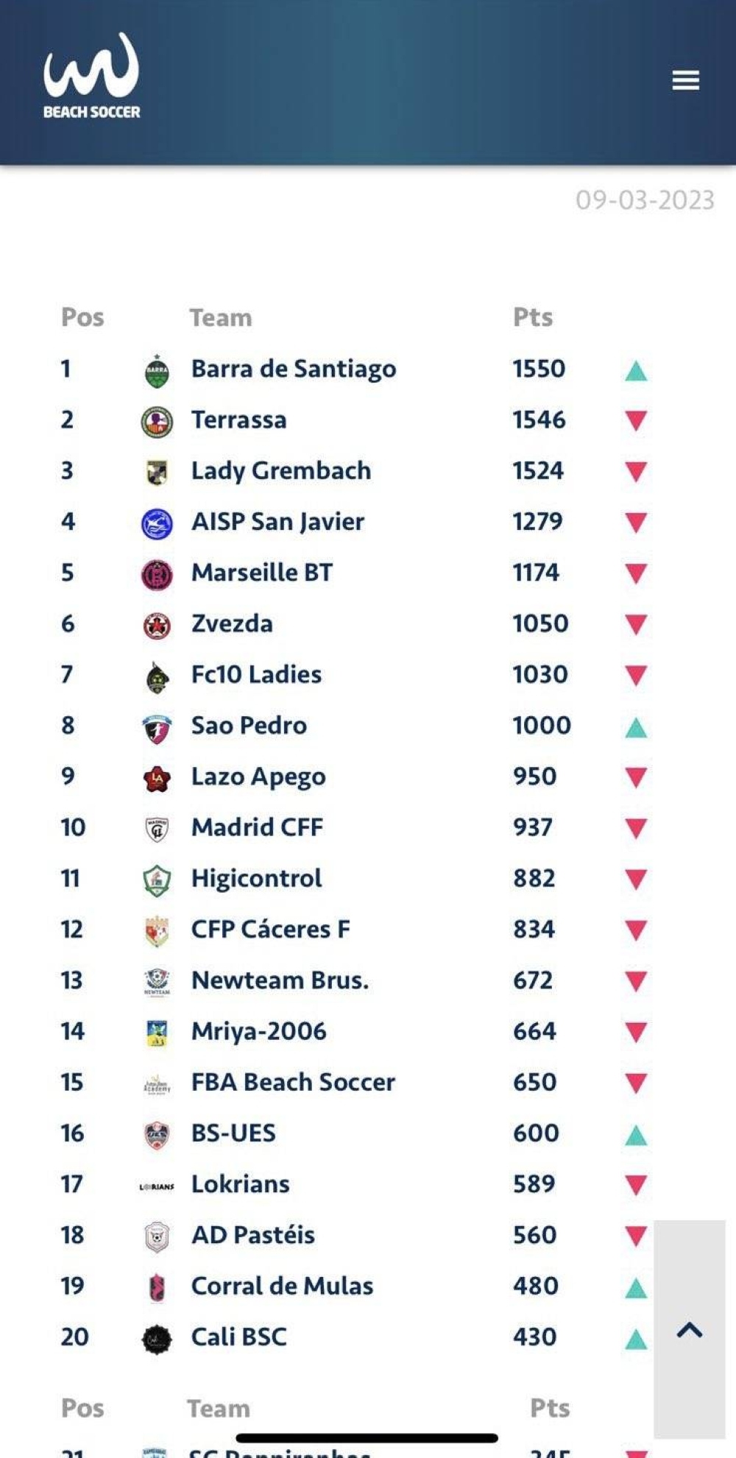Click the red down arrow beside Terrassa
The width and height of the screenshot is (736, 1458).
click(636, 421)
